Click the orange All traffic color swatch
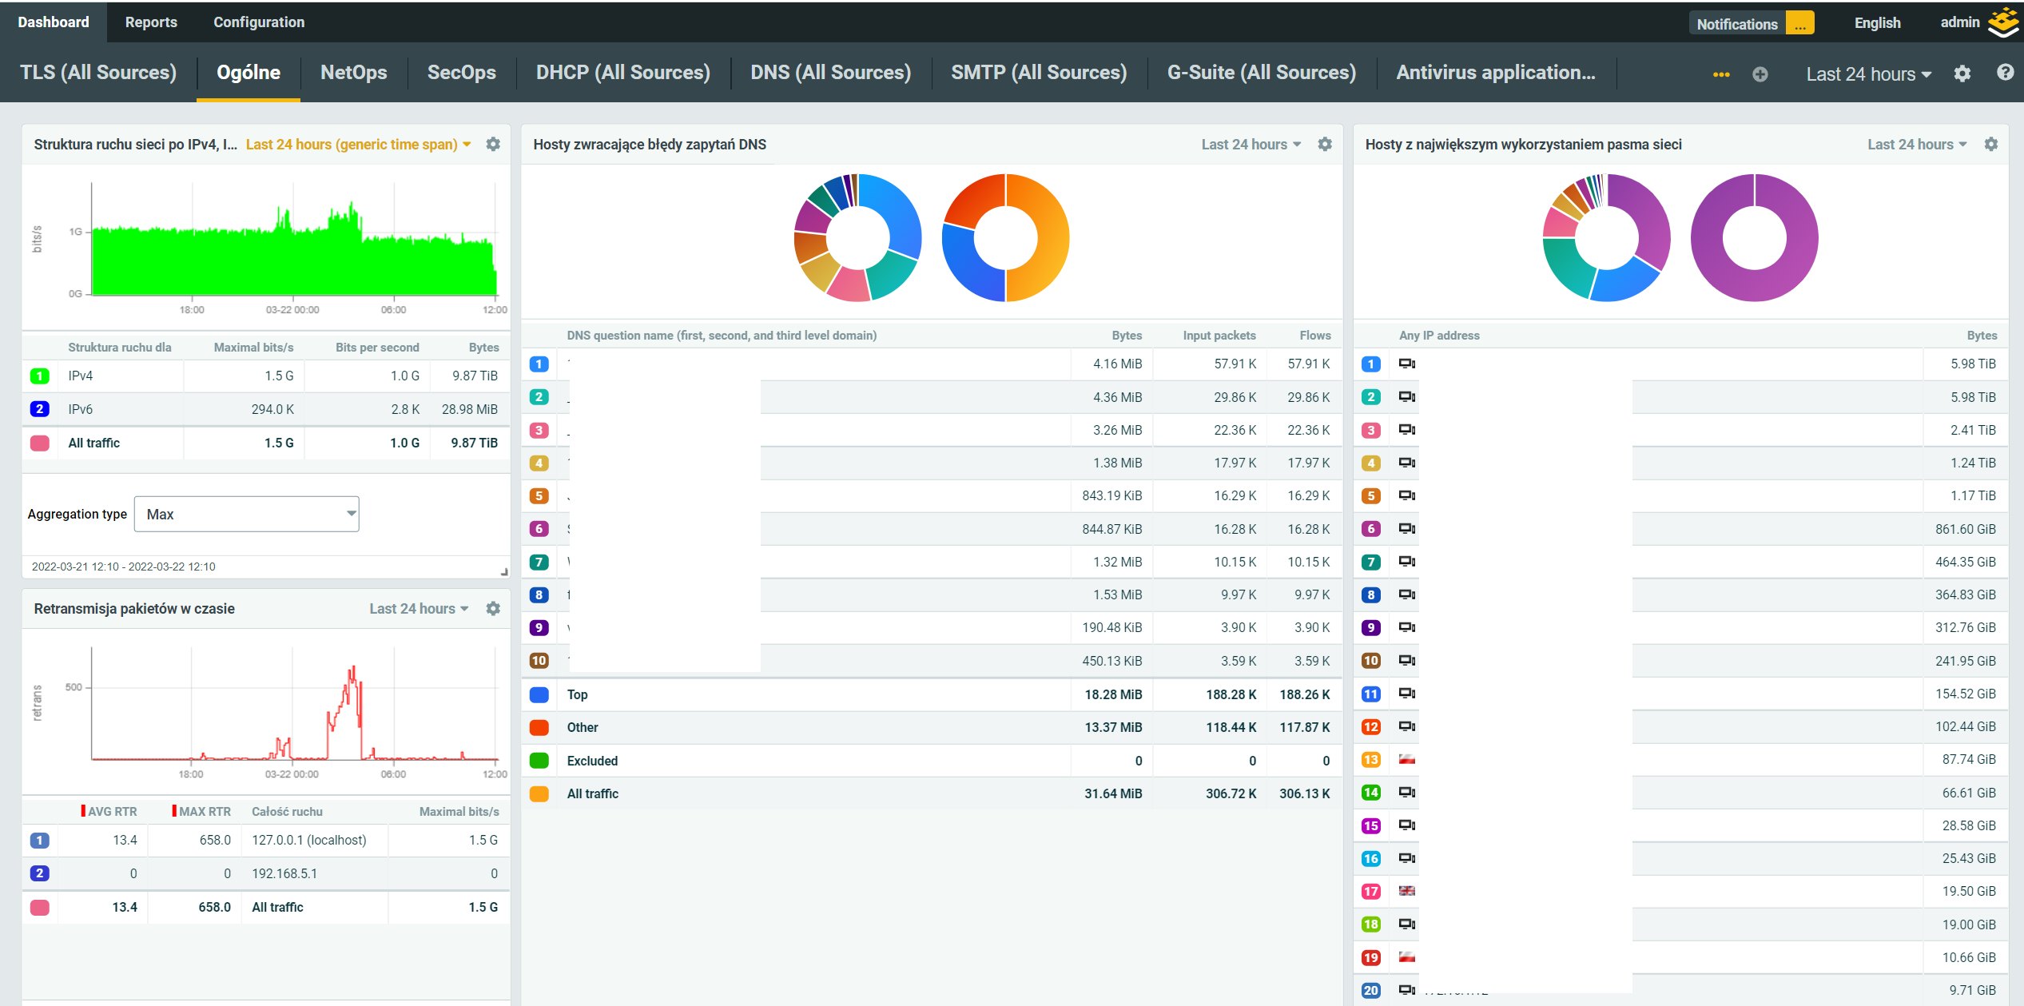Screen dimensions: 2024x1006 539,793
